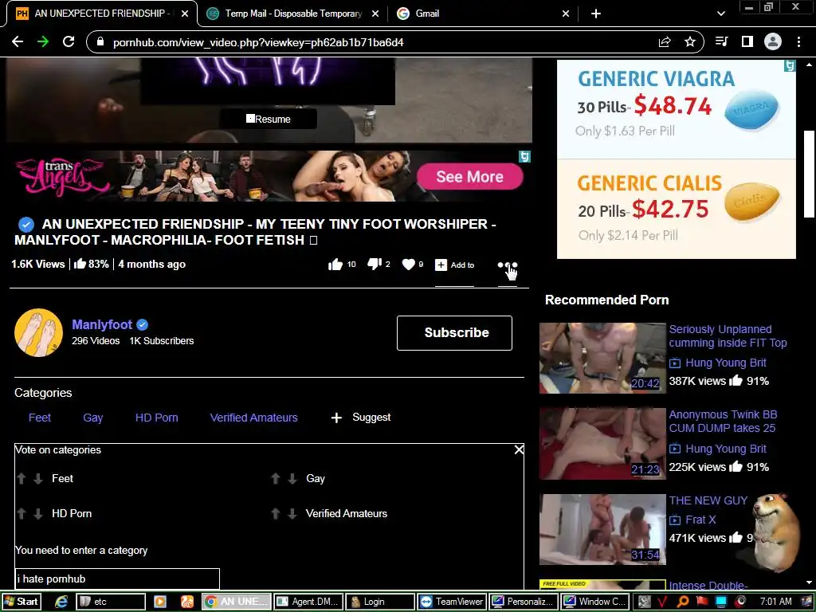This screenshot has height=612, width=816.
Task: Downvote the Feet category
Action: point(38,478)
